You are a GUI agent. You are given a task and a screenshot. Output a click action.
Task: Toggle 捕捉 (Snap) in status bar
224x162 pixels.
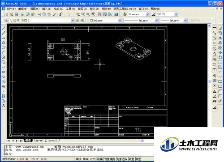[78, 159]
